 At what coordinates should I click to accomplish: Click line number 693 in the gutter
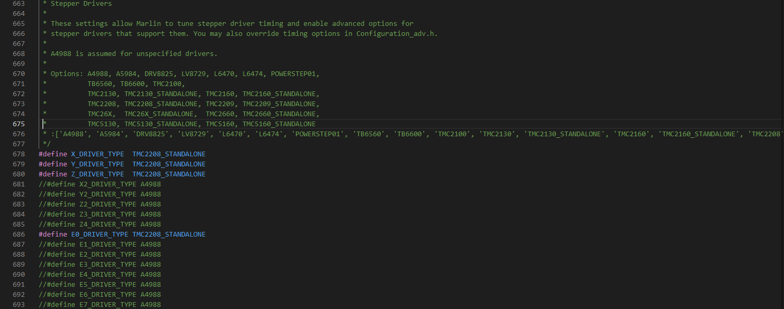pos(19,305)
